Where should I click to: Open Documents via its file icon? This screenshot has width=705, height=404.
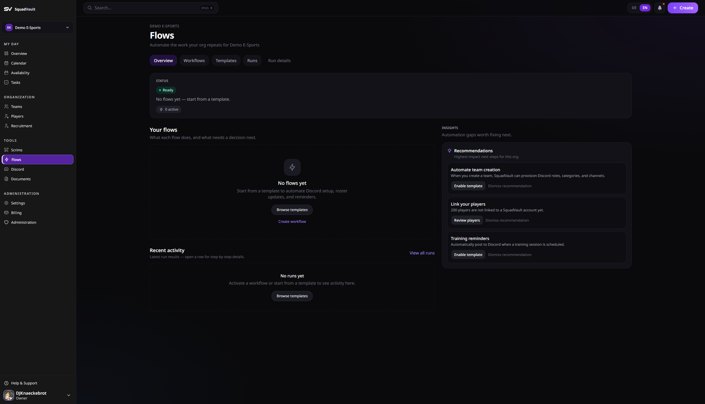pos(6,179)
